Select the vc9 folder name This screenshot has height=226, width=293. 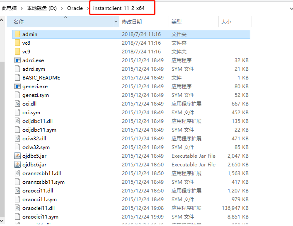[26, 52]
